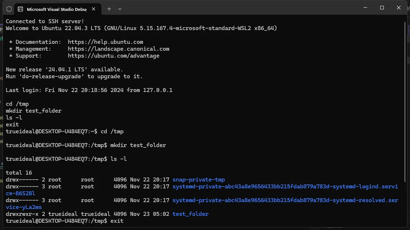The height and width of the screenshot is (230, 410).
Task: Click the vertical scrollbar of the terminal
Action: tap(405, 109)
